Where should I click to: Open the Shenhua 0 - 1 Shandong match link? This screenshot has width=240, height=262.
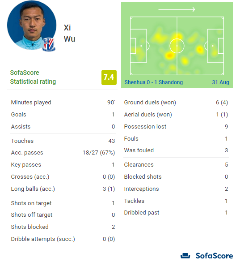154,82
